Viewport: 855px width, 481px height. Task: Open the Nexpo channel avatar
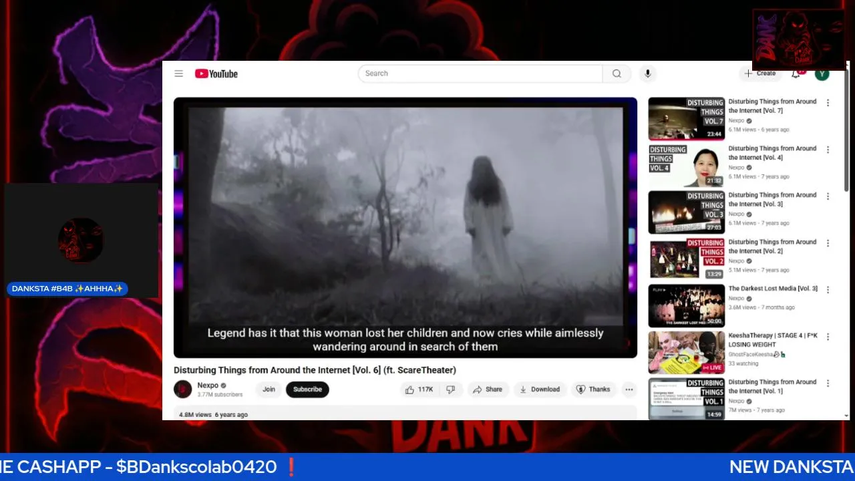(182, 389)
